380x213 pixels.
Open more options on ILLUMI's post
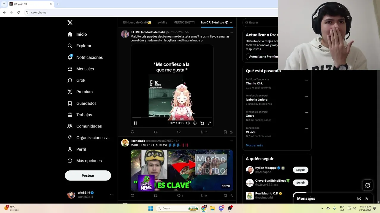click(x=231, y=32)
